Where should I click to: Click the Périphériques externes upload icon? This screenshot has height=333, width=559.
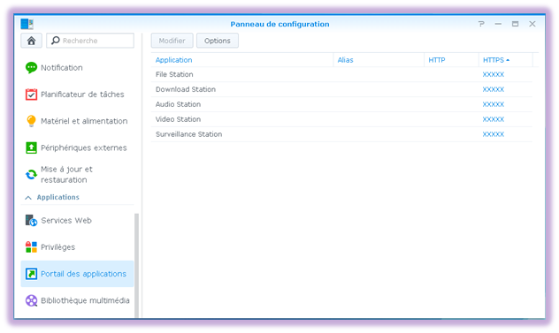tap(31, 148)
